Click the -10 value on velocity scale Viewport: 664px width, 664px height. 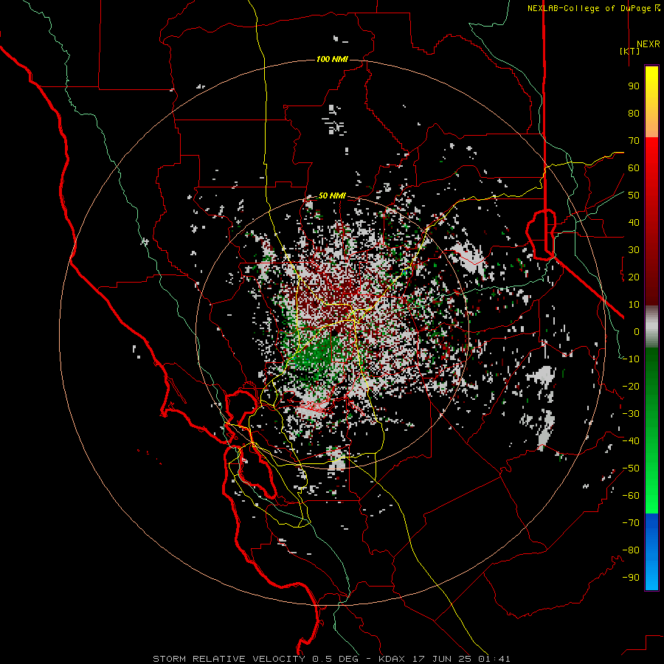[631, 359]
